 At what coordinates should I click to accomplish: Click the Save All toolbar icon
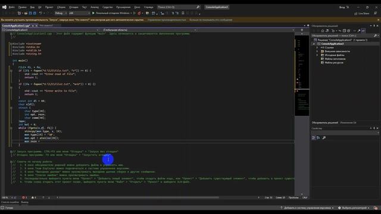tap(35, 13)
